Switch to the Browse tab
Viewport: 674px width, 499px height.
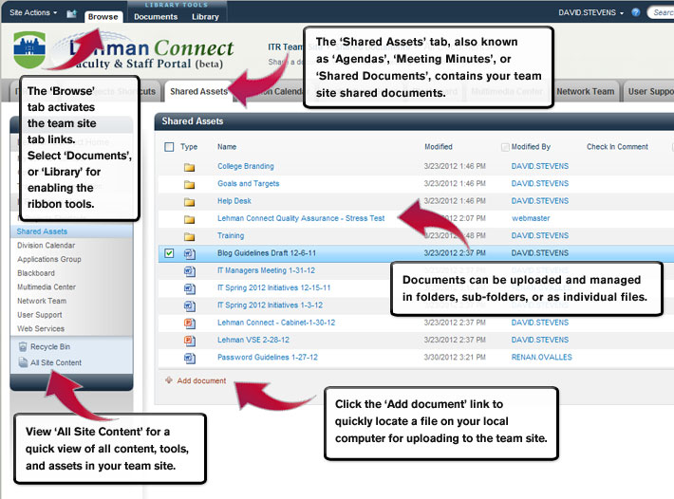pos(103,17)
